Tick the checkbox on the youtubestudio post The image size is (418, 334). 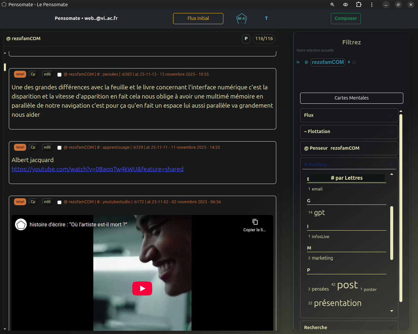pyautogui.click(x=59, y=202)
